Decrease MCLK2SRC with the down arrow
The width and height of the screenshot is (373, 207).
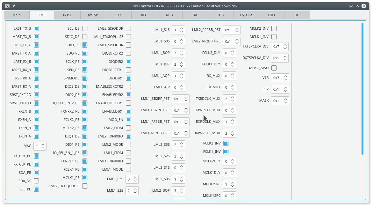(233, 186)
